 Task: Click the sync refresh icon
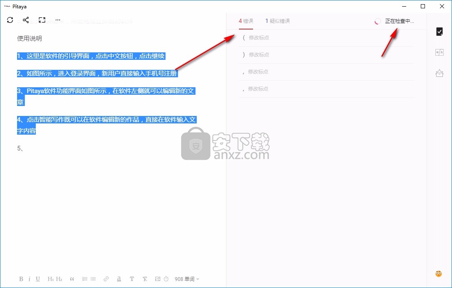(10, 20)
